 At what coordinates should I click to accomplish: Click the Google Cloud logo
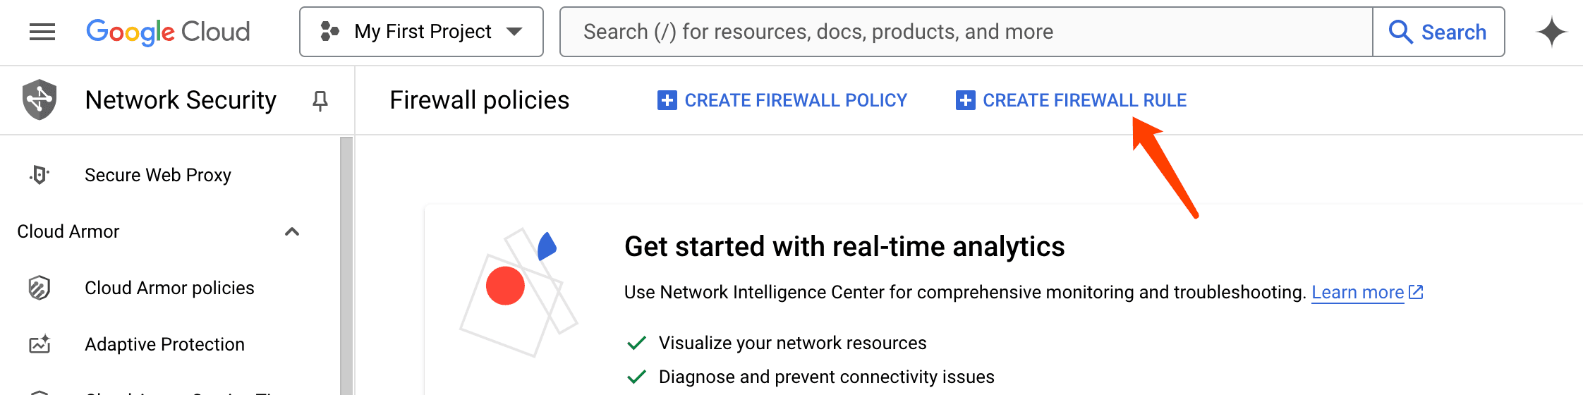[168, 32]
